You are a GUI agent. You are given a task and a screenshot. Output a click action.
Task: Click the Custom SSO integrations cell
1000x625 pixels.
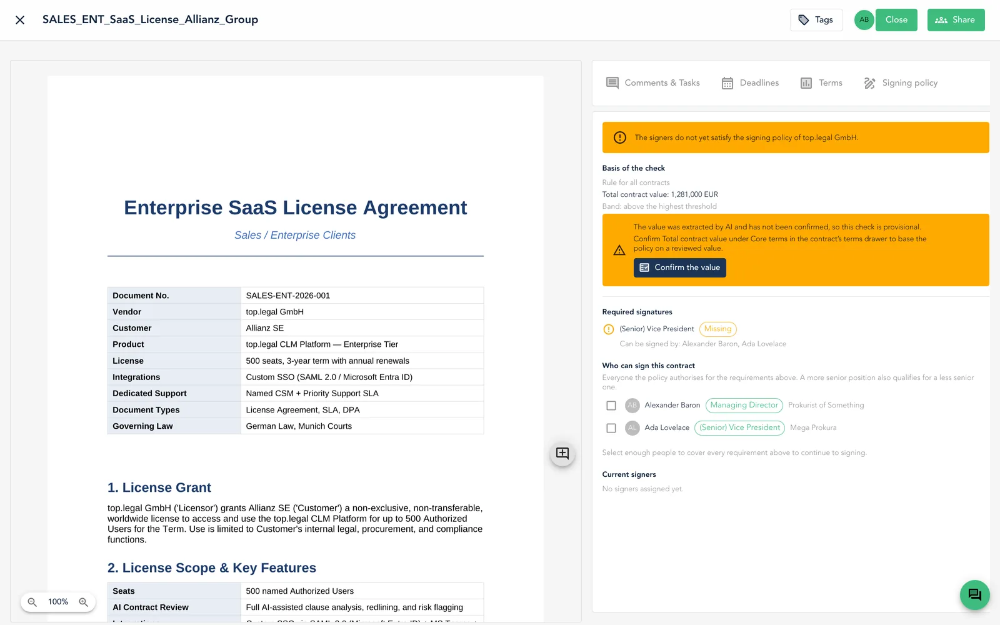(362, 377)
